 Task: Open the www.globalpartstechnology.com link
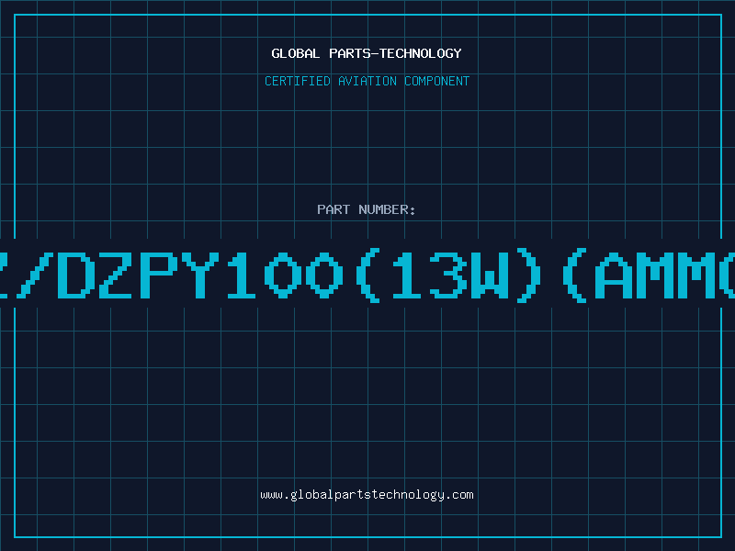[367, 495]
